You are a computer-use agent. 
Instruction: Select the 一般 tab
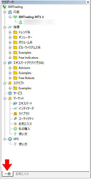[x=8, y=174]
